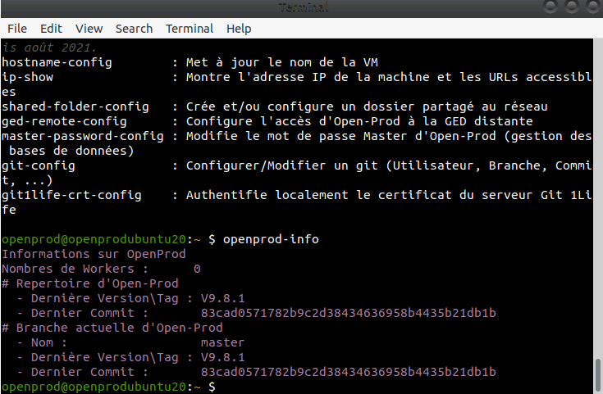Open the Search menu
The image size is (603, 394).
tap(134, 29)
